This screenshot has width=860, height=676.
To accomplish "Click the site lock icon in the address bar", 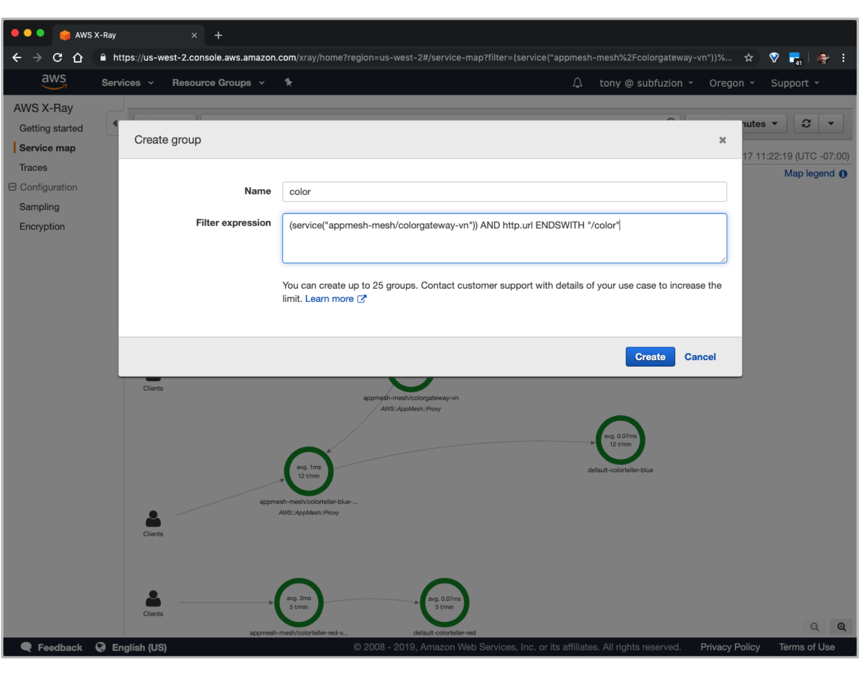I will coord(103,57).
